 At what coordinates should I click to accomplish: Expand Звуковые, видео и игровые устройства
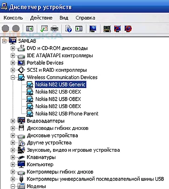[x=13, y=150]
